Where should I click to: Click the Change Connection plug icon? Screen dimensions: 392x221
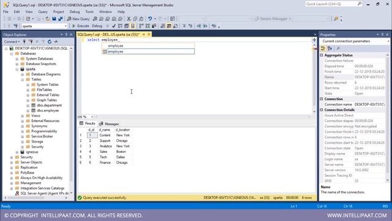click(15, 26)
